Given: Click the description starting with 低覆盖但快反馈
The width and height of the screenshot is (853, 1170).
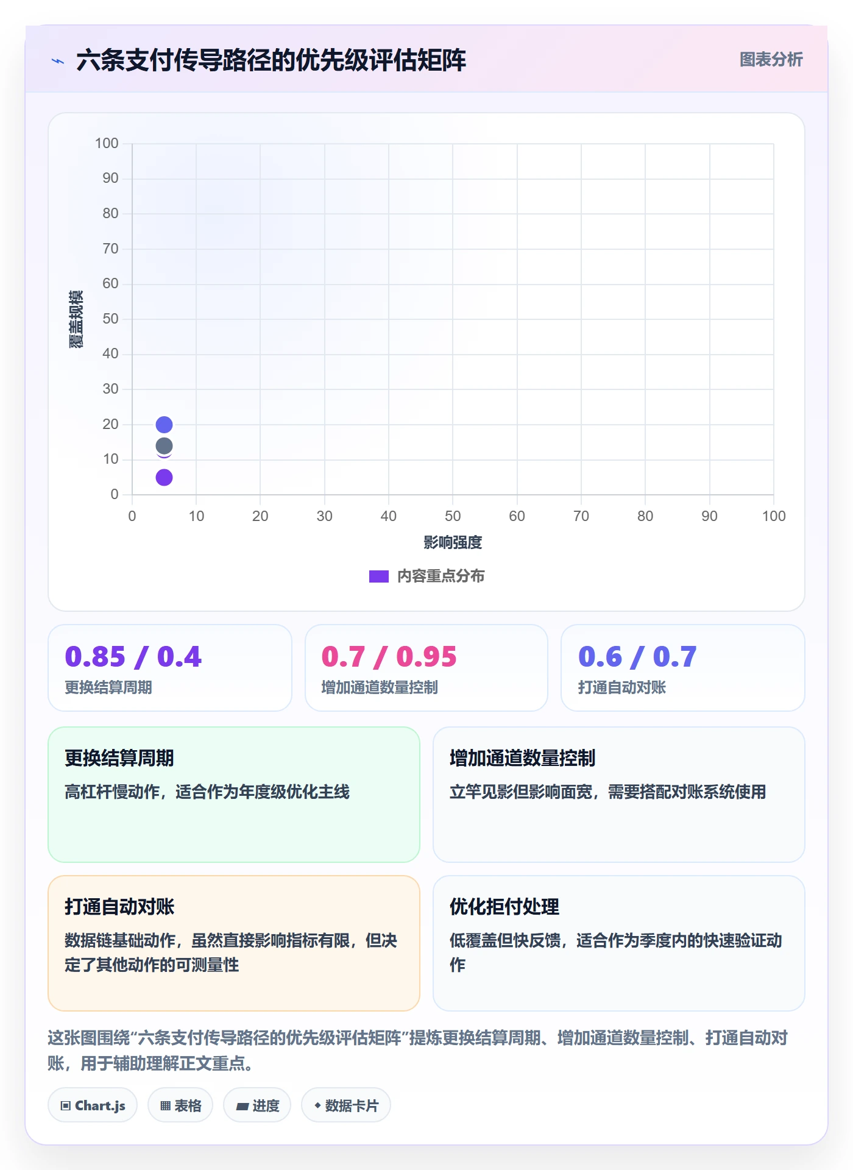Looking at the screenshot, I should pos(616,952).
